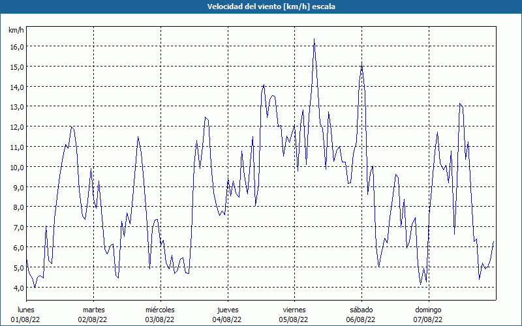Click the 16,0 y-axis value
This screenshot has height=326, width=522.
click(x=17, y=46)
